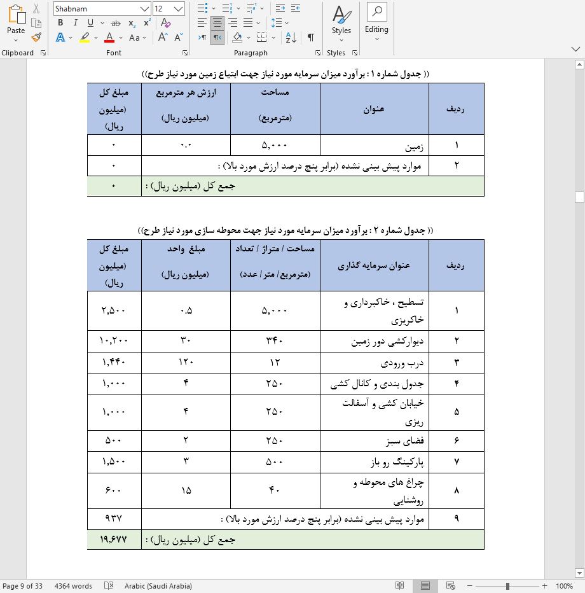This screenshot has height=593, width=585.
Task: Open the Editing find menu
Action: click(376, 23)
